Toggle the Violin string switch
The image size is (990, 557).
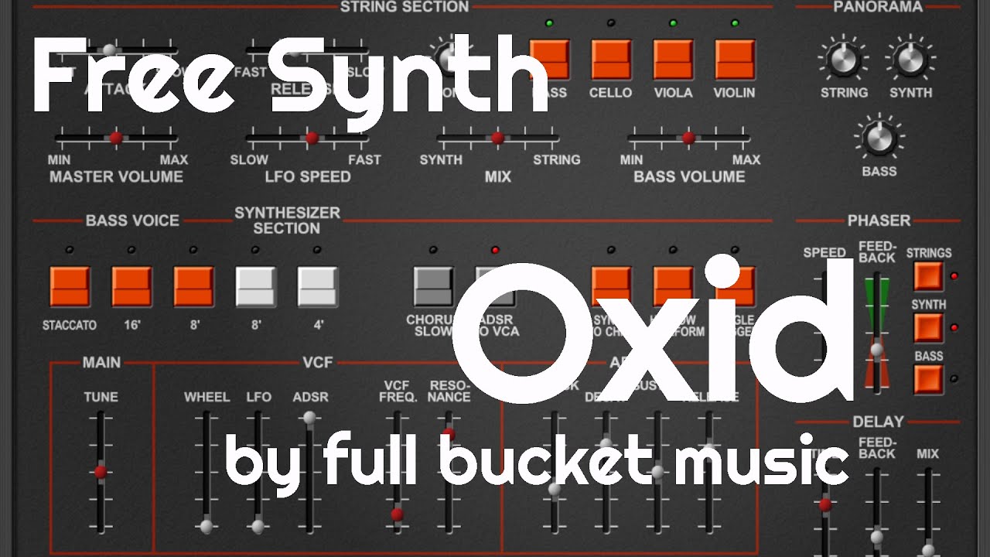pyautogui.click(x=735, y=60)
